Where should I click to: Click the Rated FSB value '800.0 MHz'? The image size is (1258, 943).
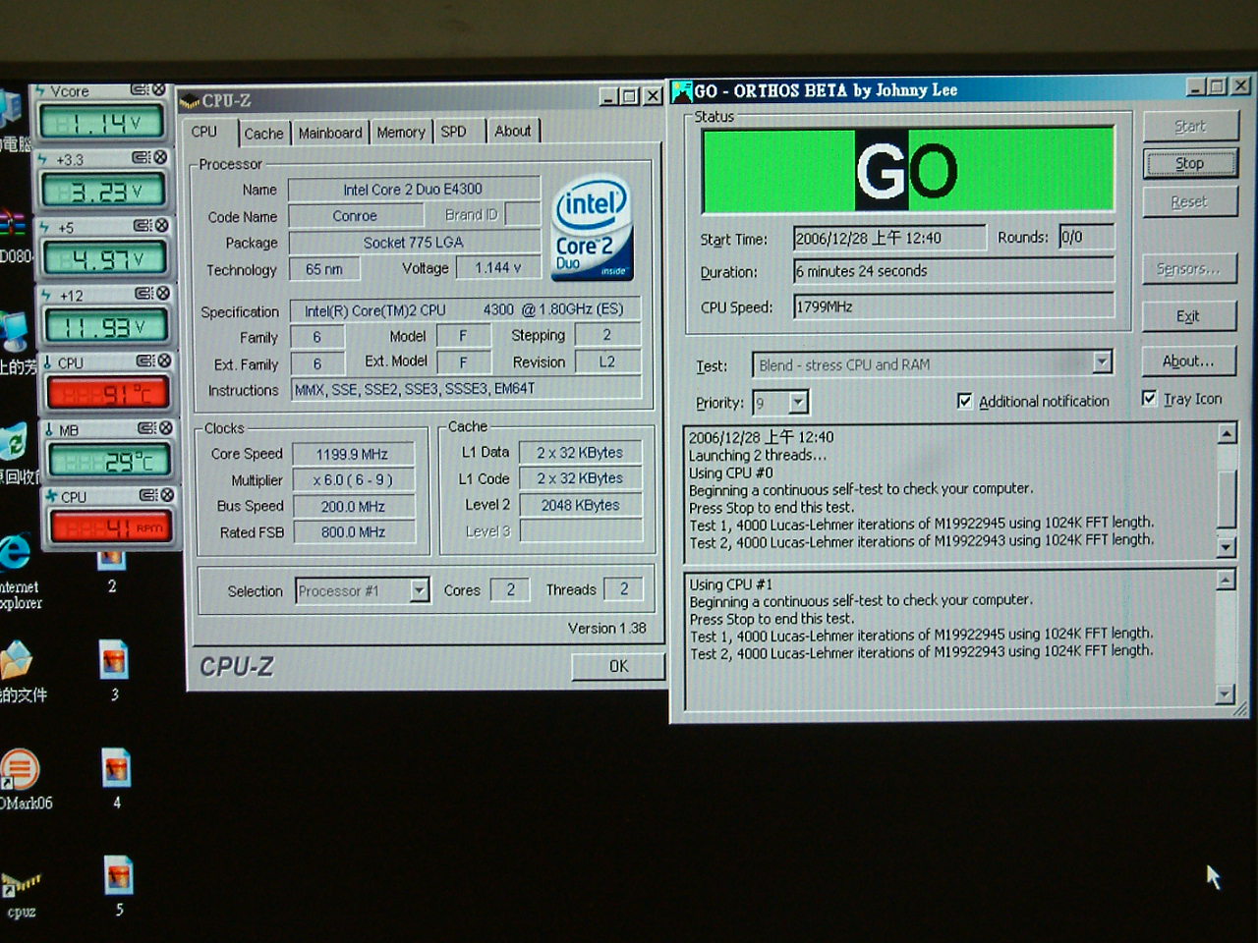(353, 531)
